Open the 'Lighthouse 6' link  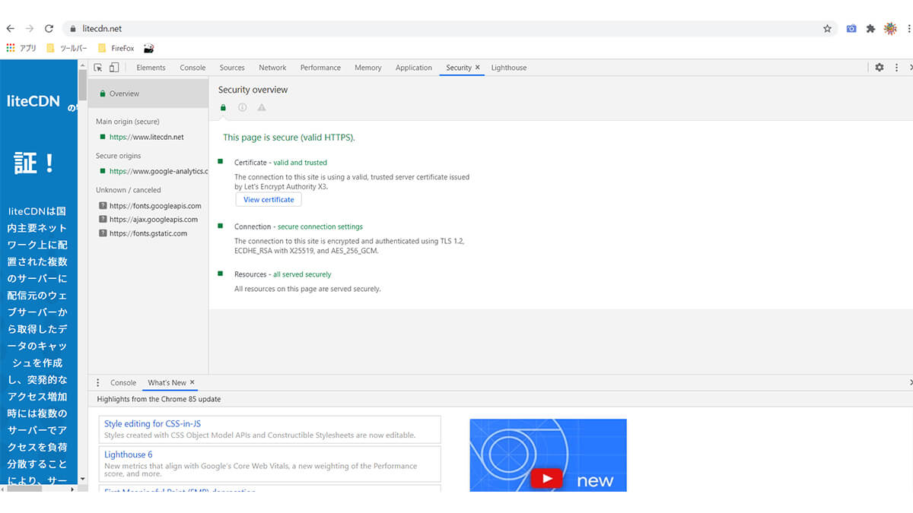[129, 454]
